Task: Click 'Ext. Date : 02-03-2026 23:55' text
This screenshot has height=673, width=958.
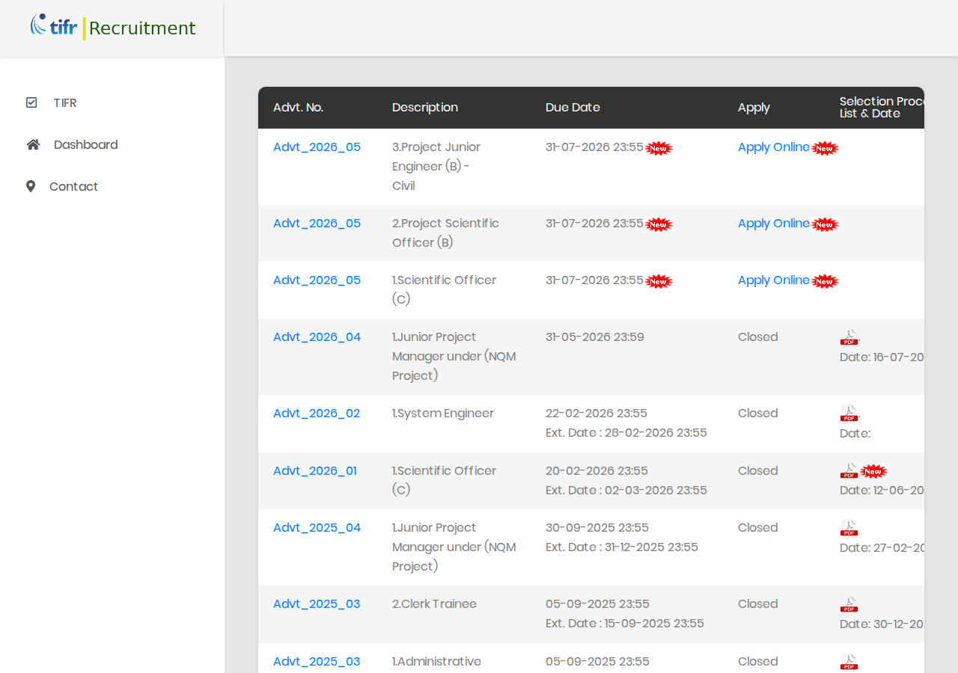Action: 626,491
